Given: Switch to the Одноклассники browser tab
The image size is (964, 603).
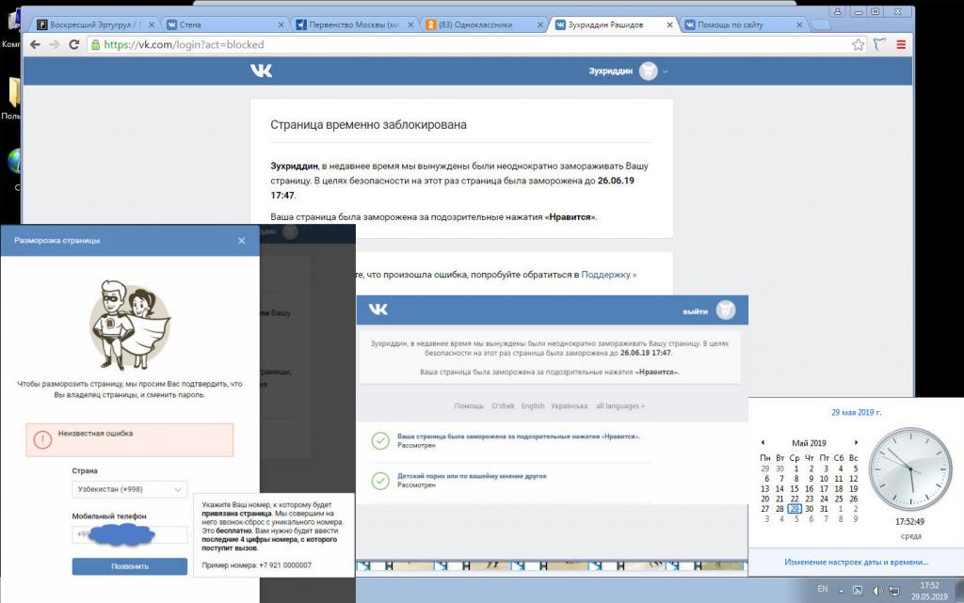Looking at the screenshot, I should [x=481, y=24].
